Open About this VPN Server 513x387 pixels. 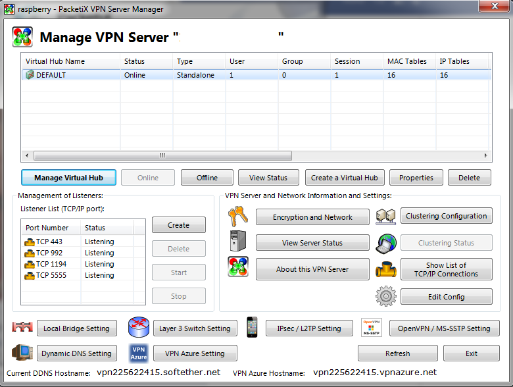pos(312,269)
